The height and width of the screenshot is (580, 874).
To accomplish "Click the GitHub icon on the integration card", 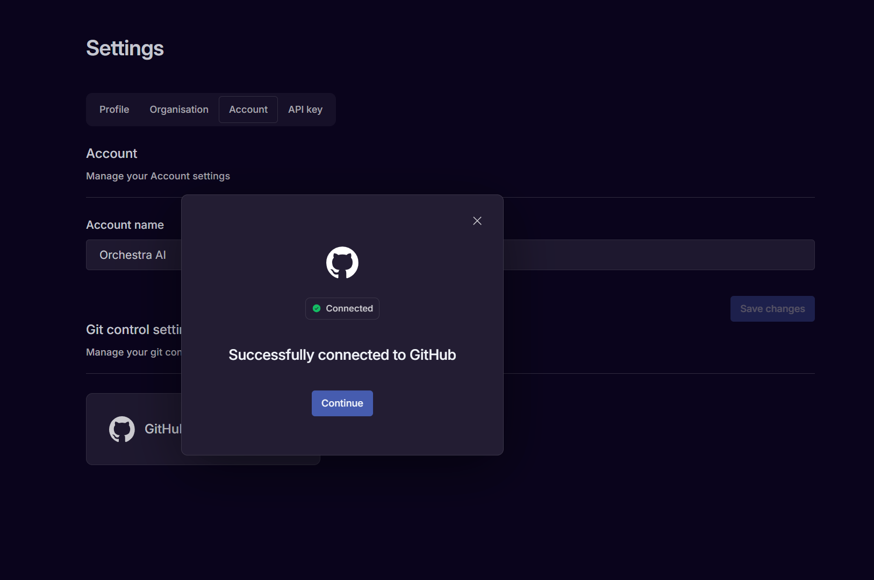I will coord(121,429).
